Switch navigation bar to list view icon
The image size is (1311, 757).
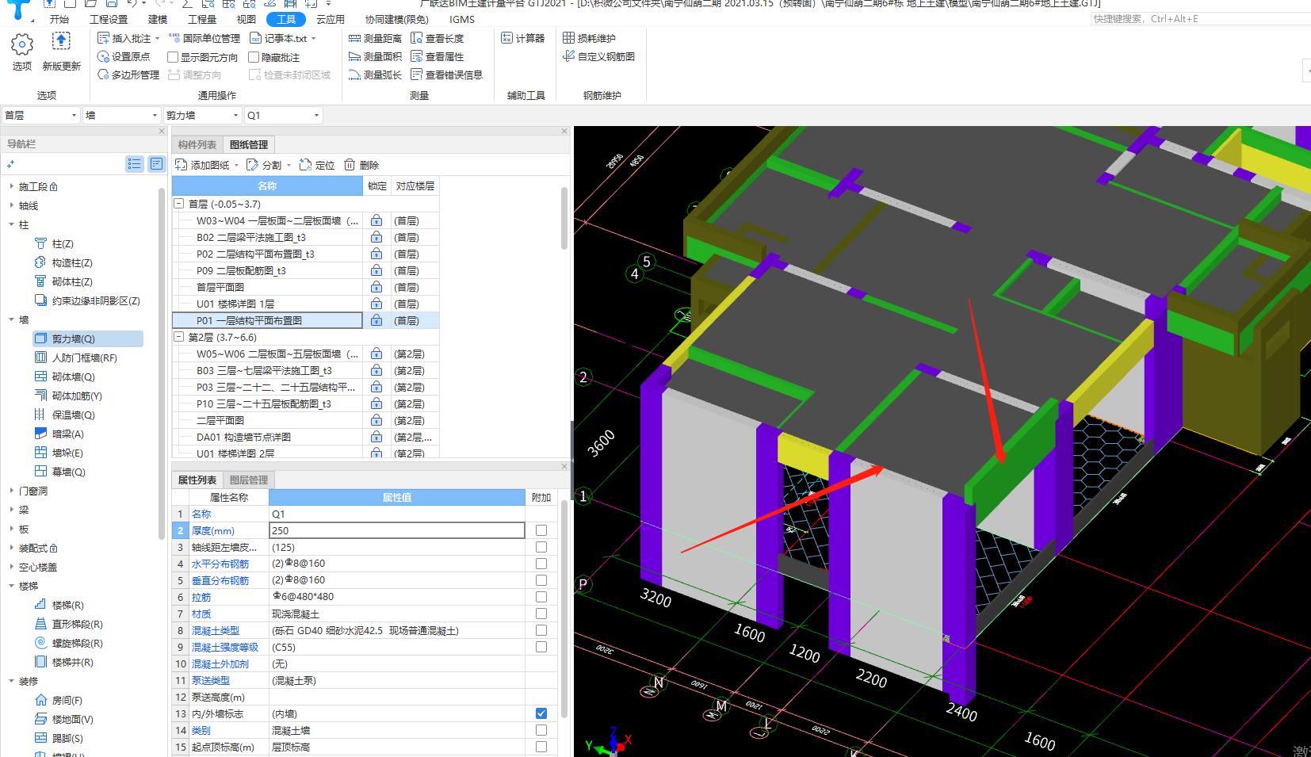coord(134,163)
